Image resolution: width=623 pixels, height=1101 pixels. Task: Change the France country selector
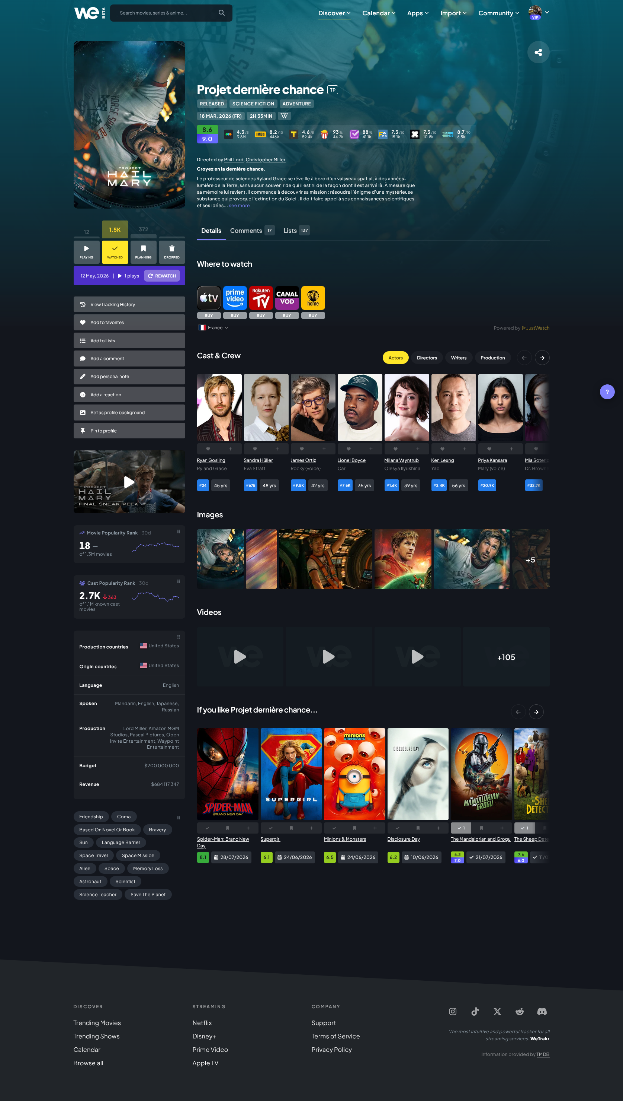click(x=213, y=328)
